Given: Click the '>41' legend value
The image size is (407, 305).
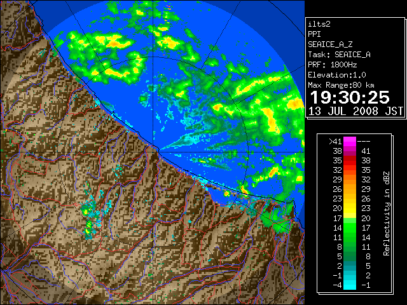Looking at the screenshot, I should click(x=335, y=141).
